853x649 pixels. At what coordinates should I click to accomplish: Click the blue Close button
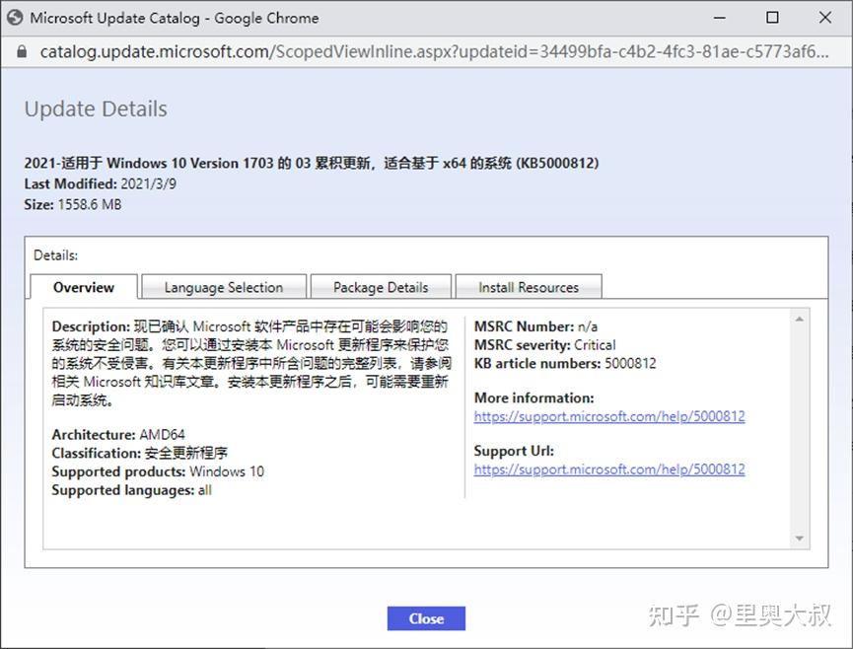point(425,618)
